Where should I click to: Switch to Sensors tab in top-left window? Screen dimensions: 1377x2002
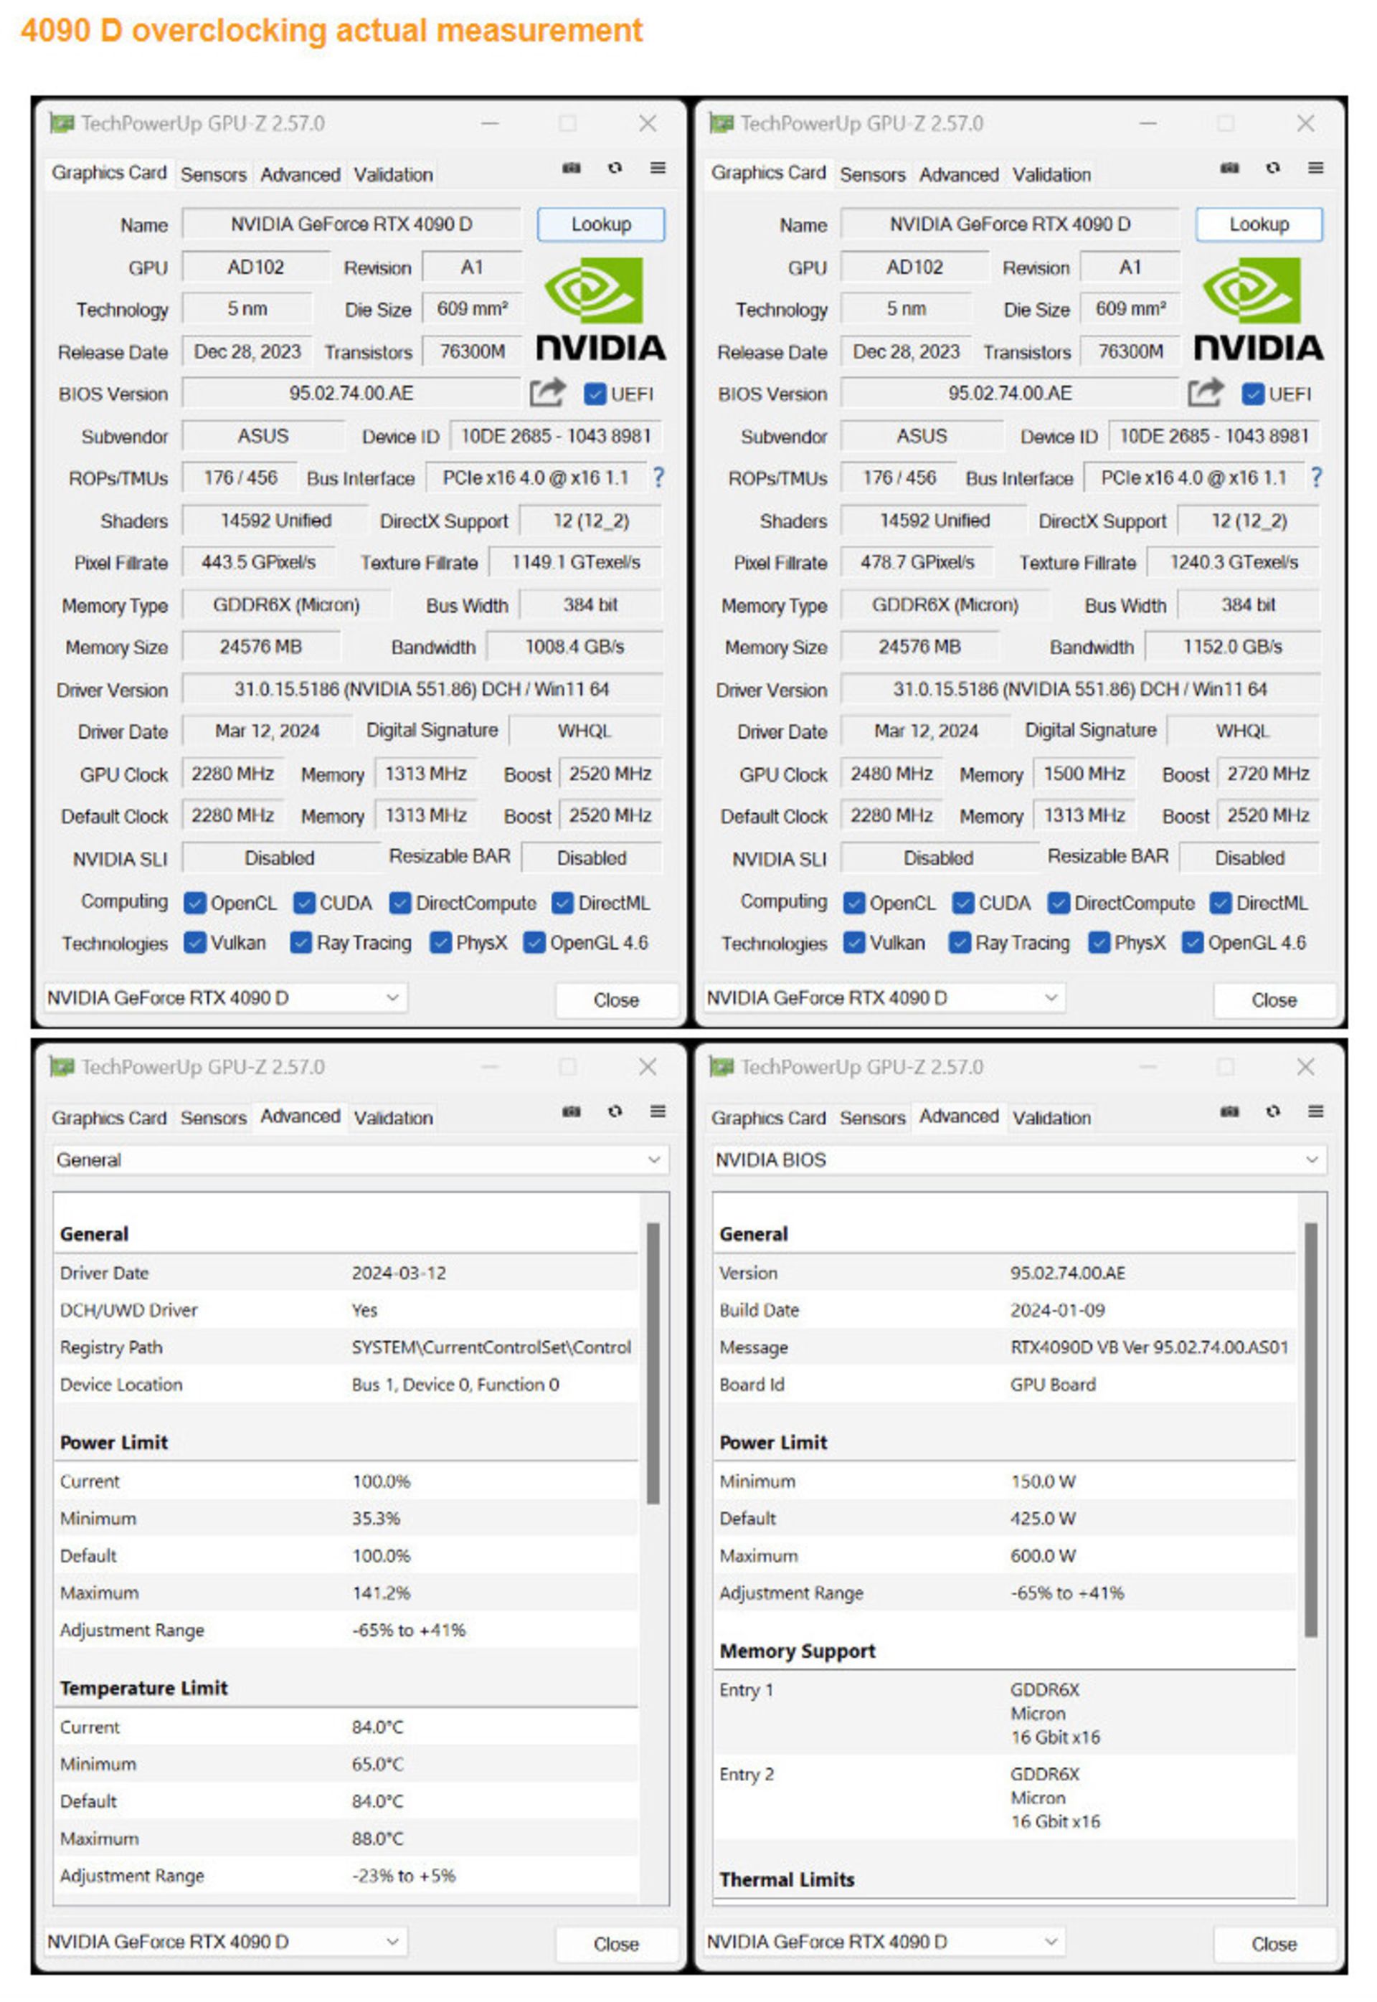[x=213, y=174]
